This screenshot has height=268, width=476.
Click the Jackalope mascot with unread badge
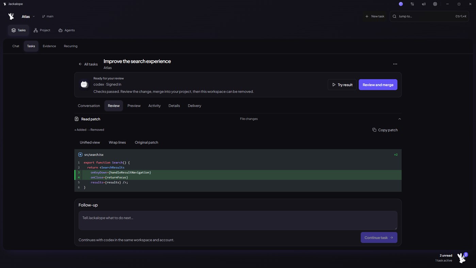tap(462, 258)
